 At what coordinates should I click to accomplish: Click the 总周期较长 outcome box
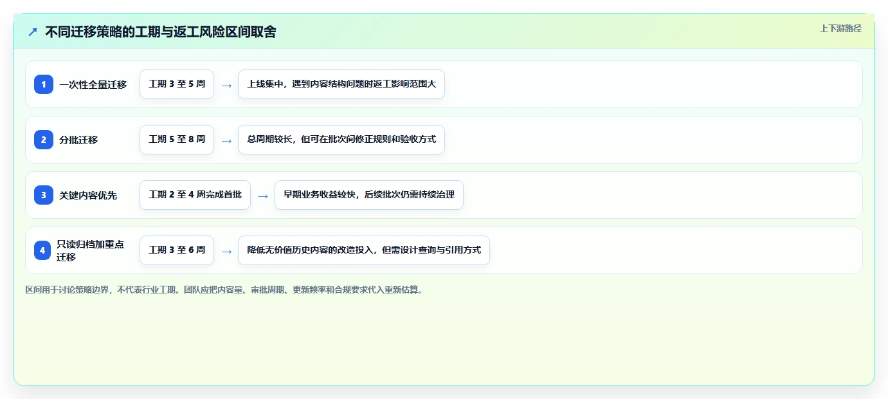[341, 140]
